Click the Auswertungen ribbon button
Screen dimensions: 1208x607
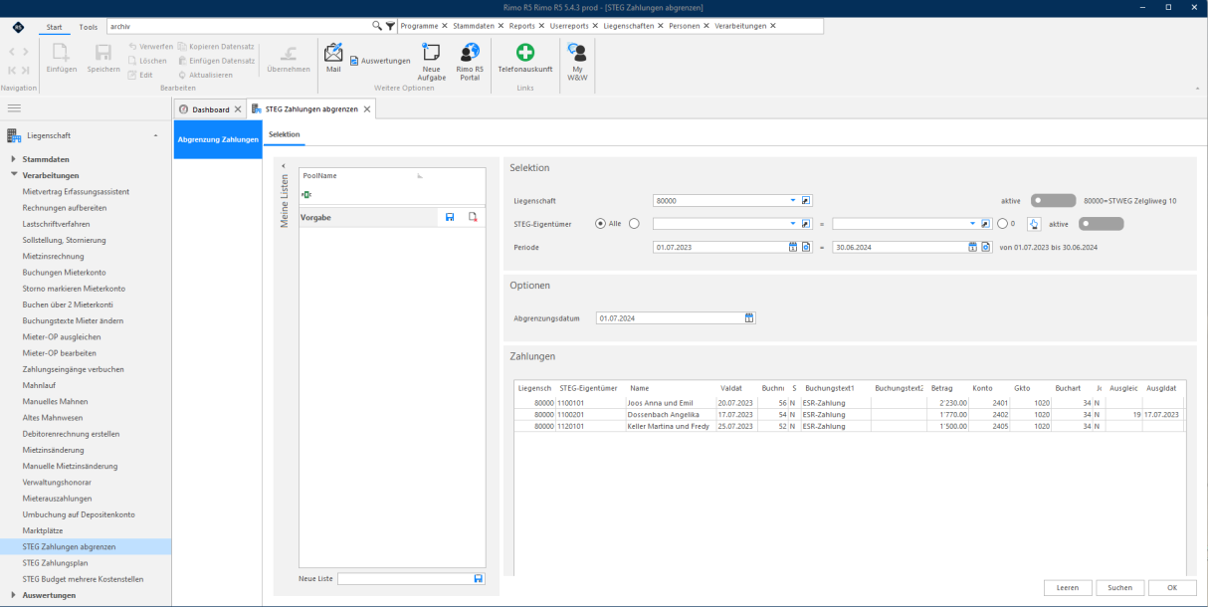[x=380, y=61]
